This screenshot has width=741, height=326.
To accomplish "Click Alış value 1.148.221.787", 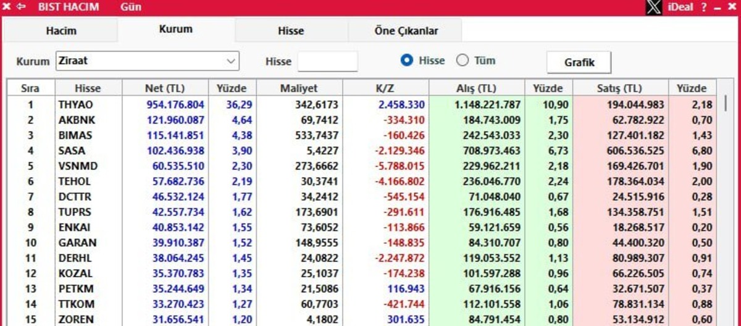I will coord(488,105).
